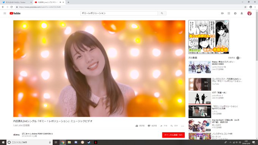The height and width of the screenshot is (145, 258).
Task: Open the true my heart thumbnail
Action: pos(200,125)
